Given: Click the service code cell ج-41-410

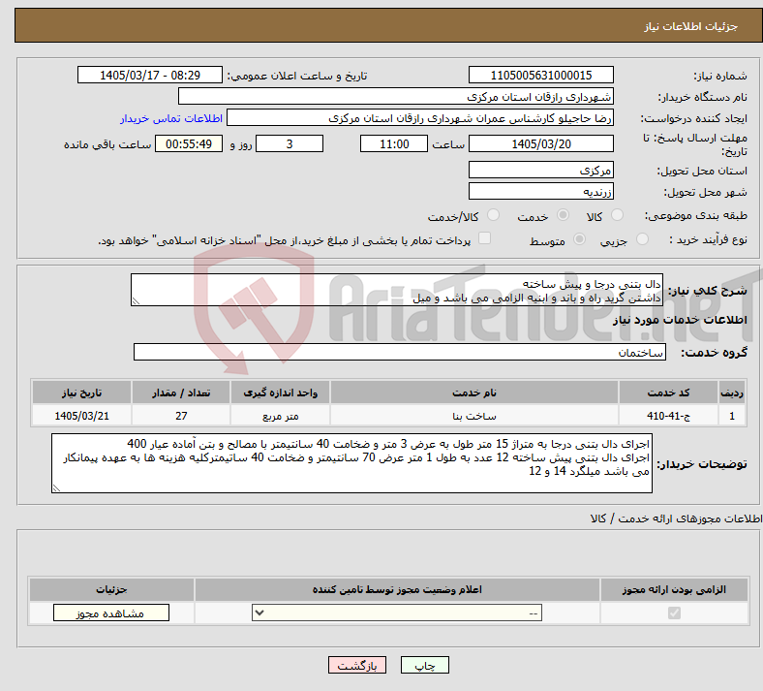Looking at the screenshot, I should 669,416.
